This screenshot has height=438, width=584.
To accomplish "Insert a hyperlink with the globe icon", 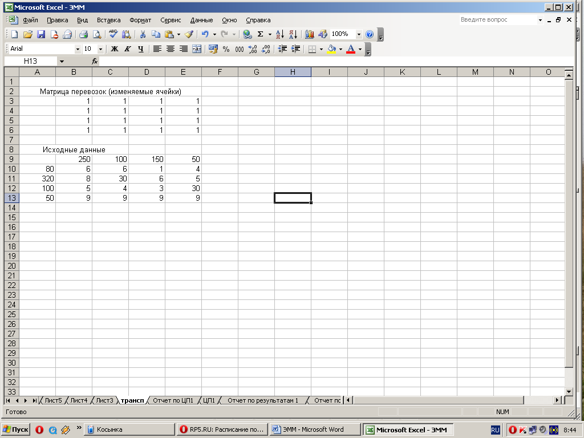I will click(x=247, y=34).
